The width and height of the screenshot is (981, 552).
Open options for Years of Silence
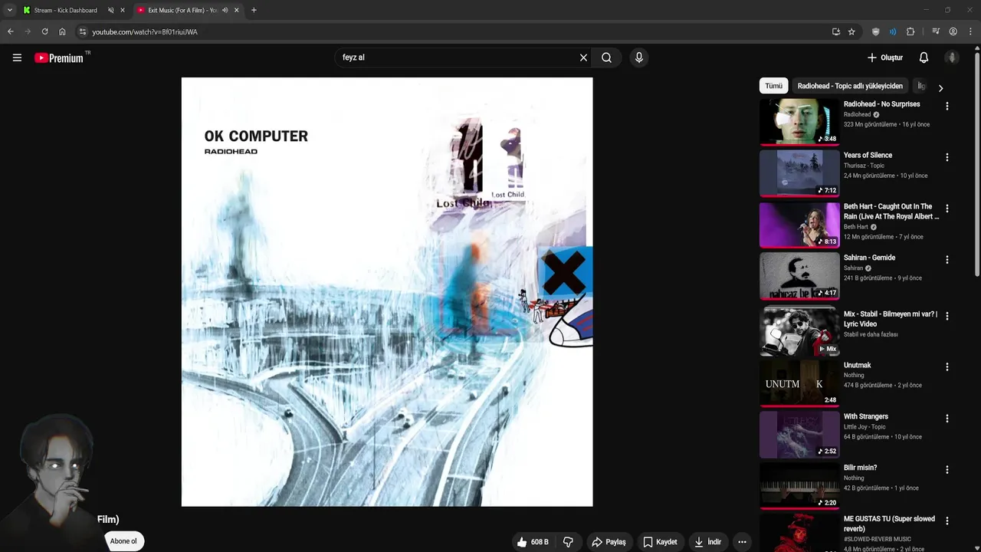[x=947, y=157]
